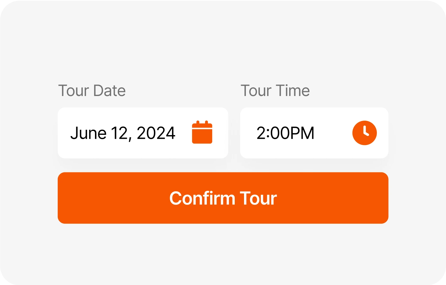Click the word "Date" in the Tour Date label
Screen dimensions: 446x285
[x=109, y=91]
